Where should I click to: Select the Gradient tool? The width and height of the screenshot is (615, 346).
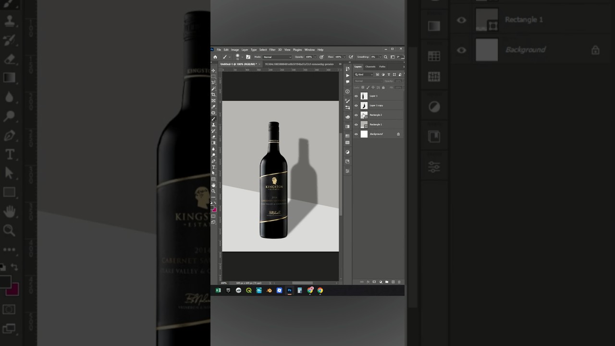[x=214, y=143]
